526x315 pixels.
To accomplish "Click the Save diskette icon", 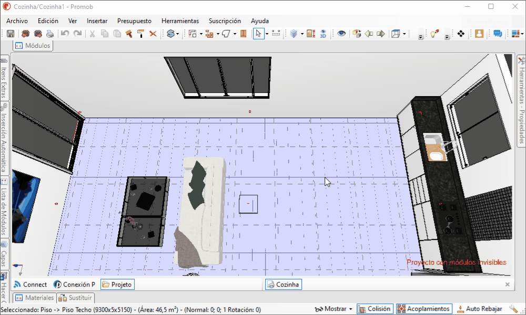I will (11, 34).
